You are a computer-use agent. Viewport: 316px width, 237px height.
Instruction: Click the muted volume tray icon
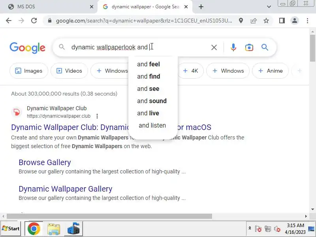point(277,229)
